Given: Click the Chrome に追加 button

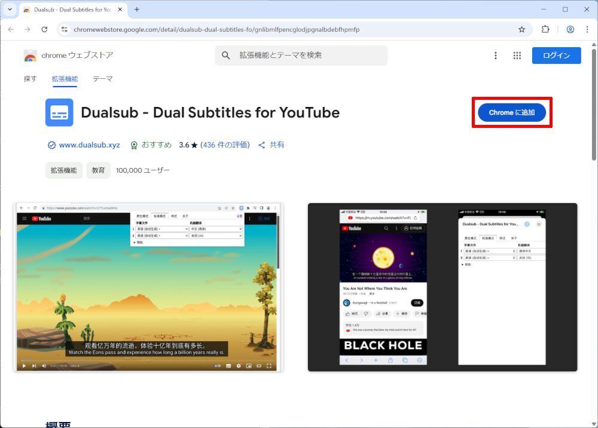Looking at the screenshot, I should click(x=512, y=112).
